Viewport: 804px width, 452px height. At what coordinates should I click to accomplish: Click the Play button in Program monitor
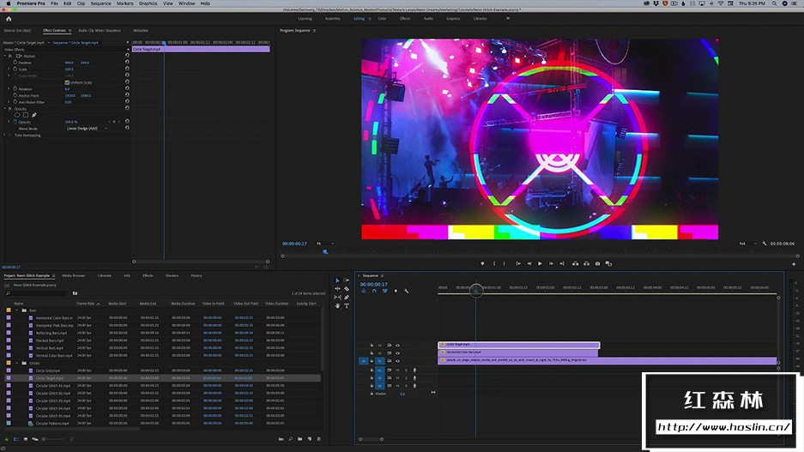540,263
